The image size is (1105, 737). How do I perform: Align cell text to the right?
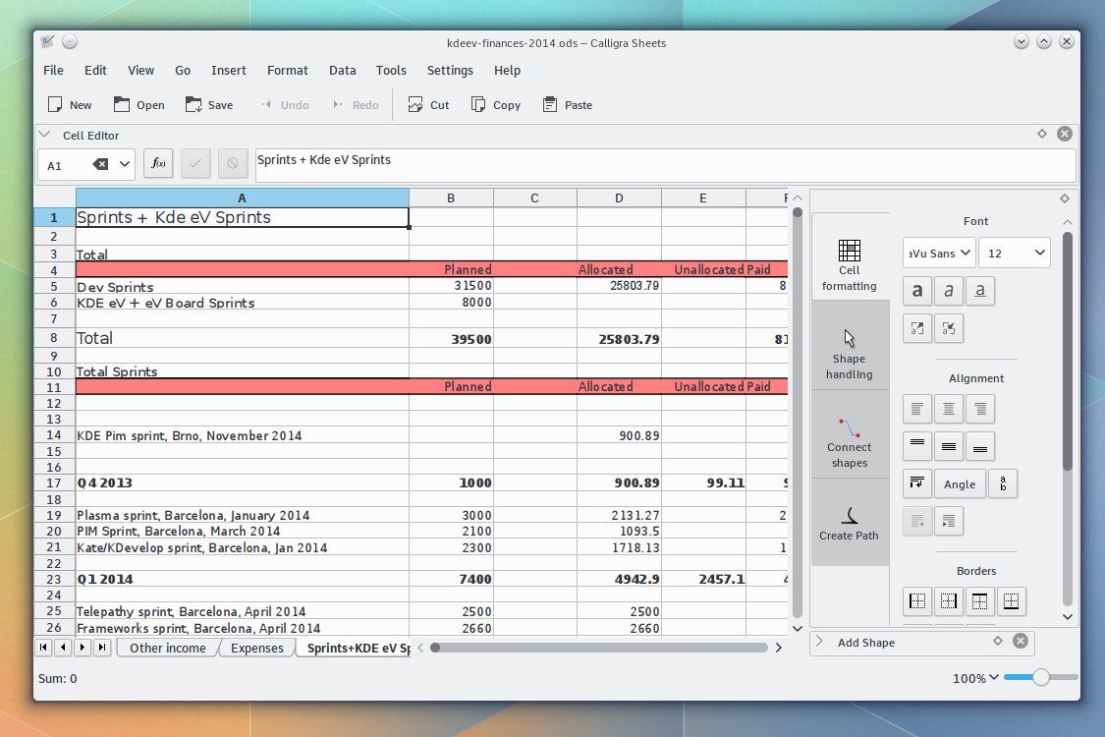pyautogui.click(x=979, y=409)
